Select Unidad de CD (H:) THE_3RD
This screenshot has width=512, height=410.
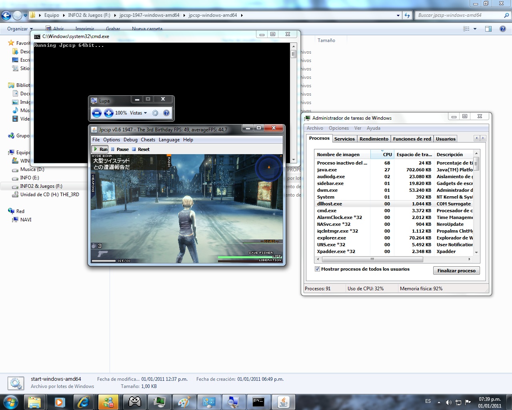[50, 195]
